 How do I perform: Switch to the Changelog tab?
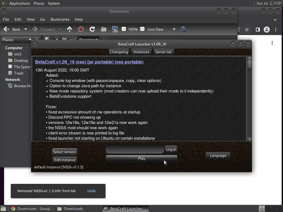(x=119, y=52)
